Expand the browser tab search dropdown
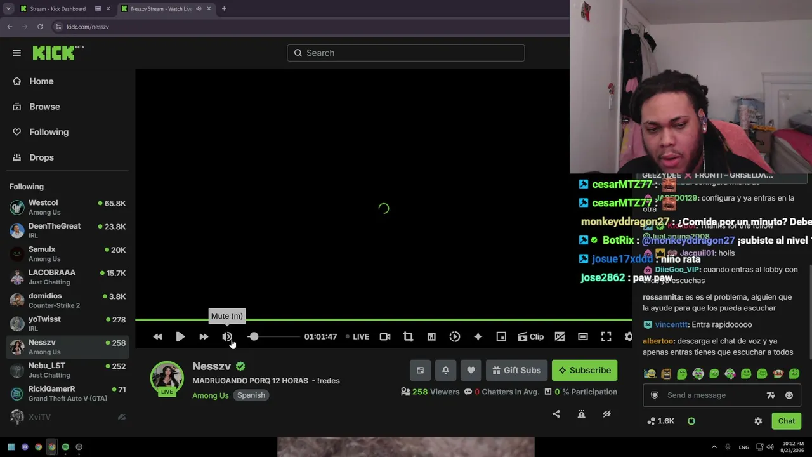The height and width of the screenshot is (457, 812). [x=8, y=9]
